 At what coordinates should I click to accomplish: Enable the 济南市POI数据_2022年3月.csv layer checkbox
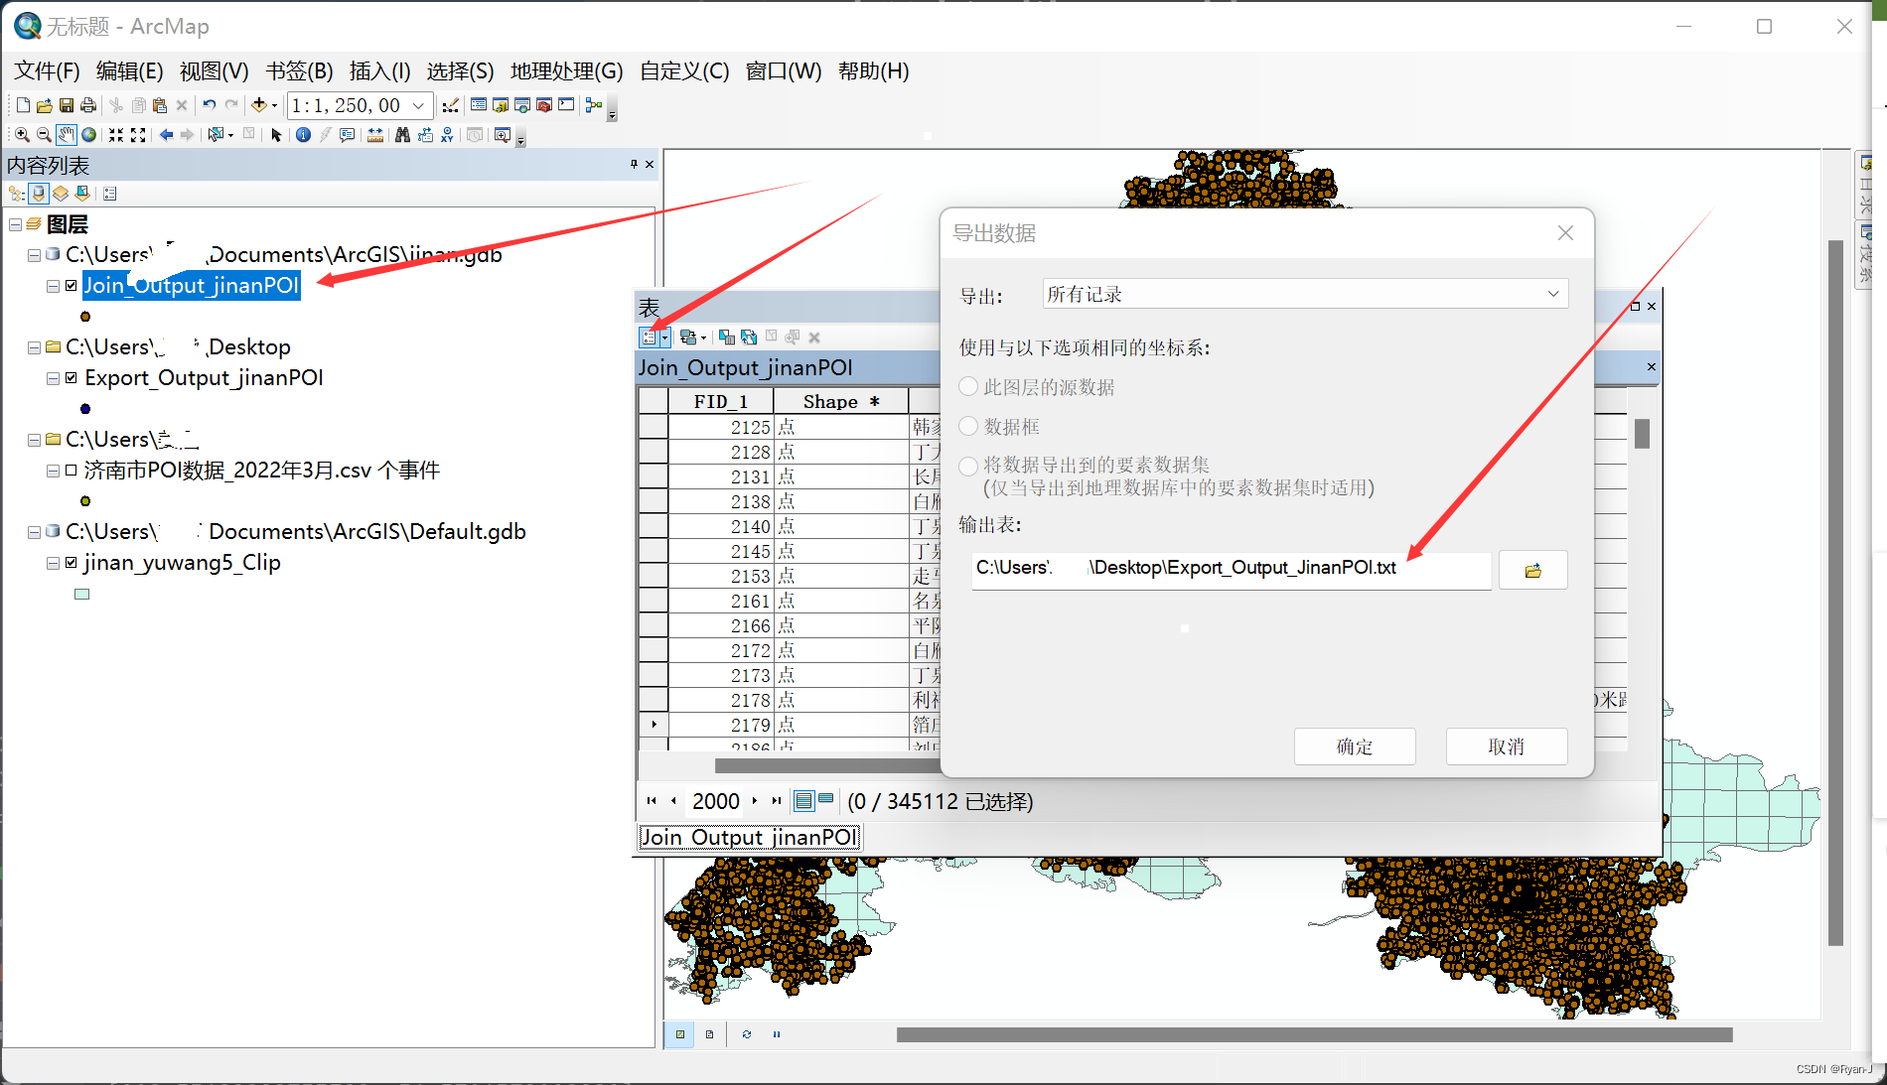coord(71,471)
